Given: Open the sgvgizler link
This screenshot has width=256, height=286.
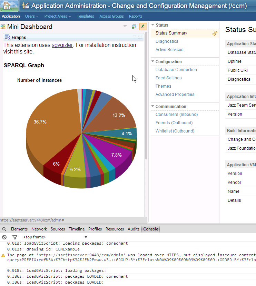Looking at the screenshot, I should (62, 45).
